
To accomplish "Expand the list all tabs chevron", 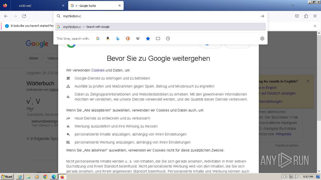I will tap(292, 5).
